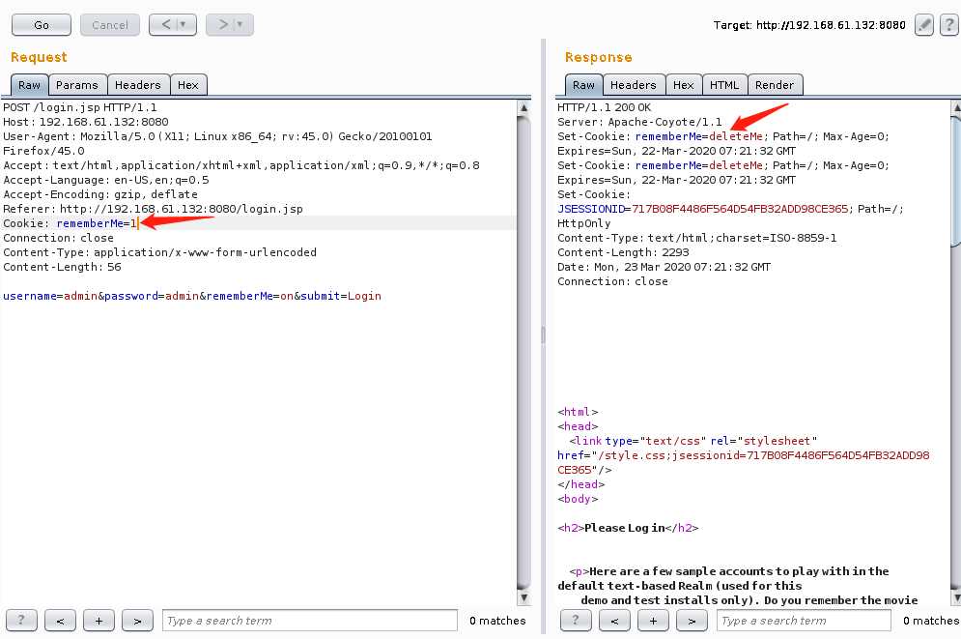Open the Request Hex tab
Viewport: 961px width, 639px height.
[188, 85]
